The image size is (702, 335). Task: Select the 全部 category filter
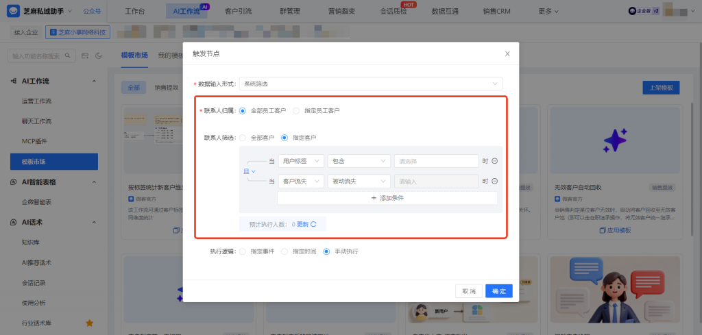coord(134,88)
